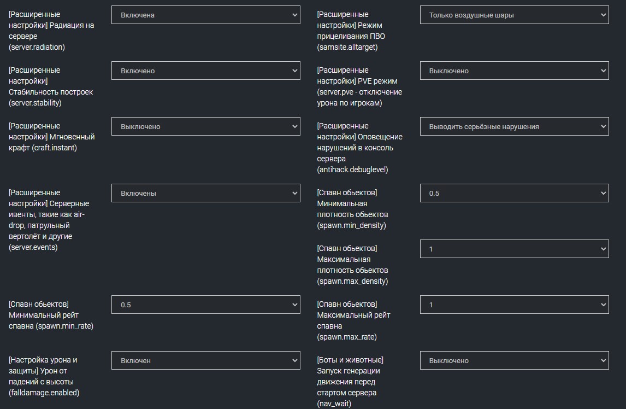
Task: Open the spawn.min_density dropdown
Action: point(514,192)
